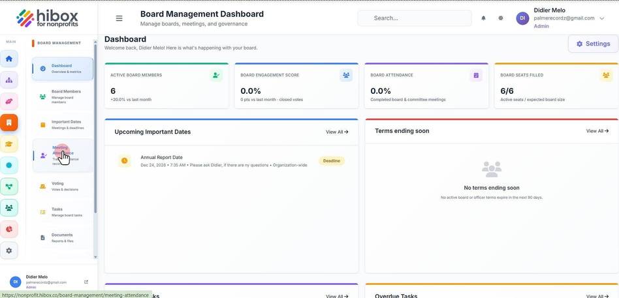
Task: Click the Active Board Members card icon
Action: point(216,75)
